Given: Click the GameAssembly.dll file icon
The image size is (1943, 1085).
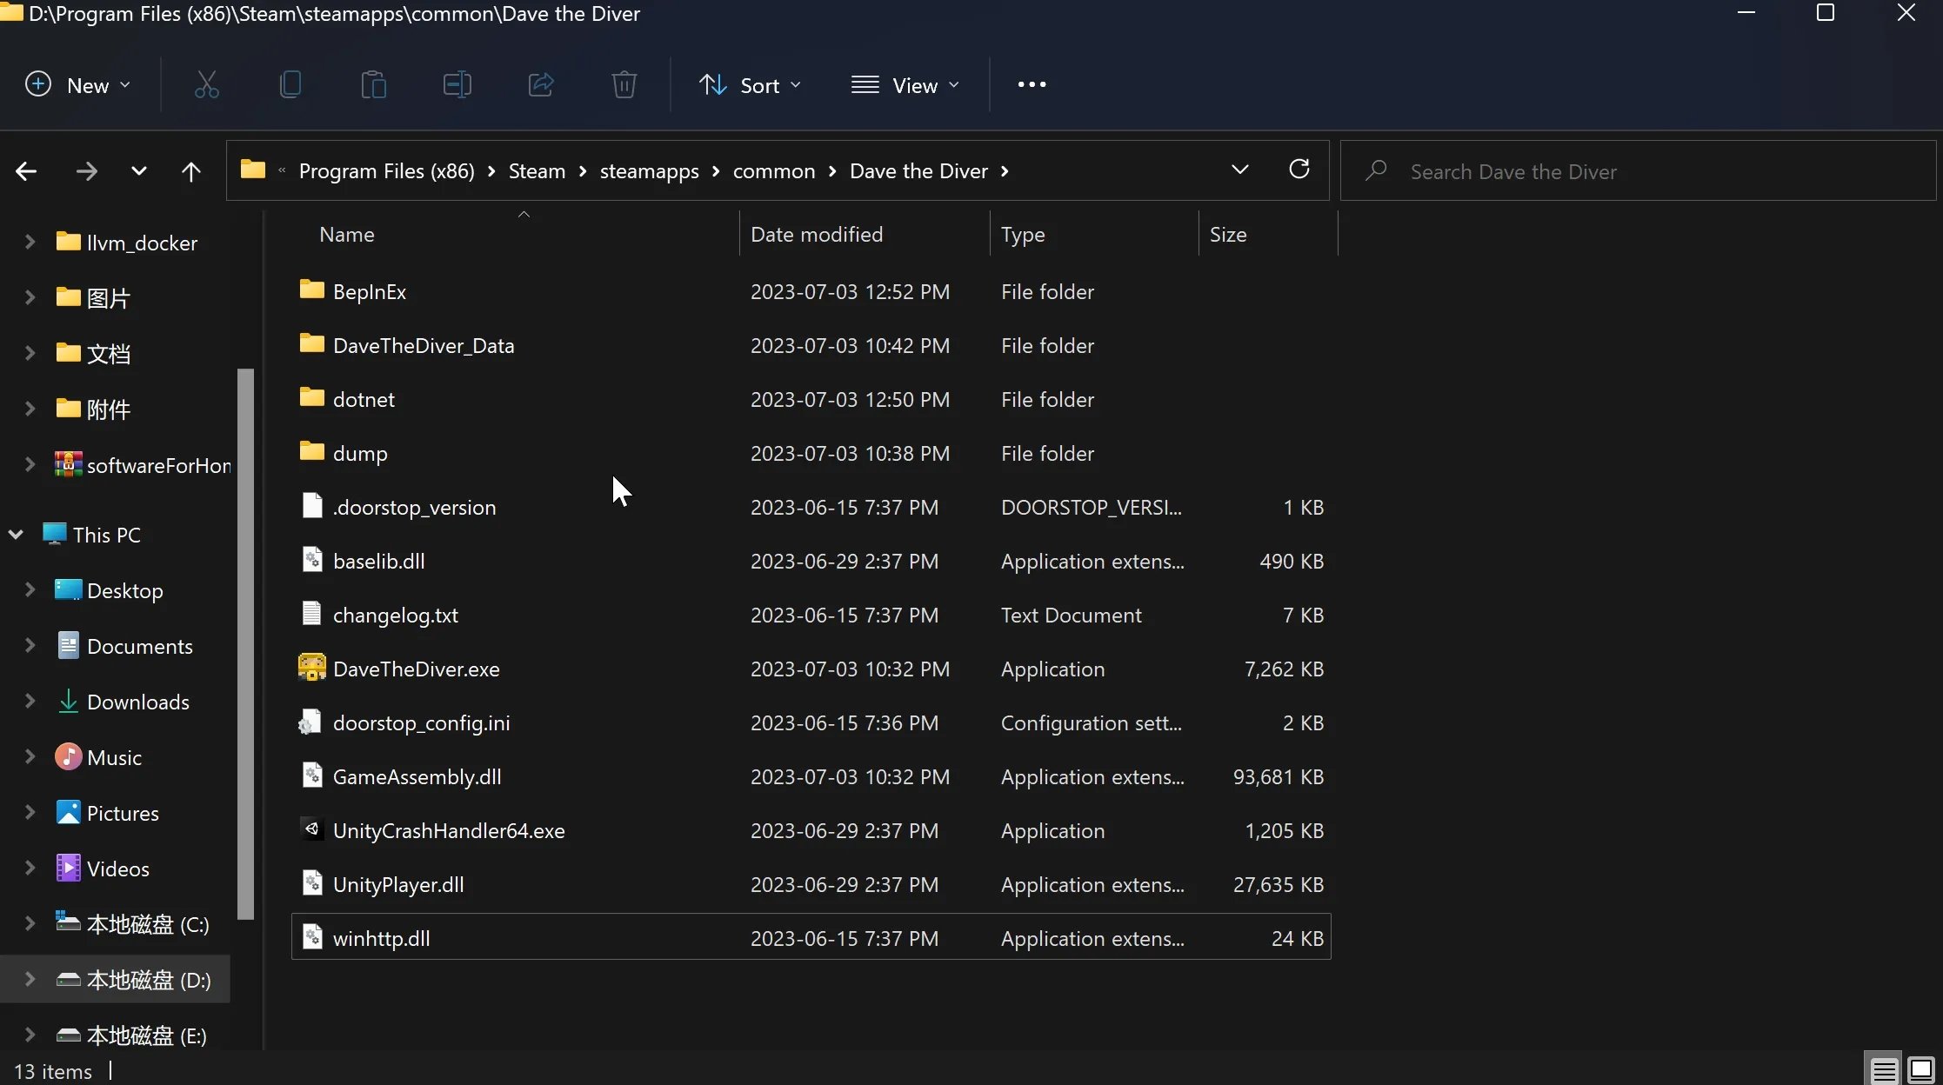Looking at the screenshot, I should (312, 775).
